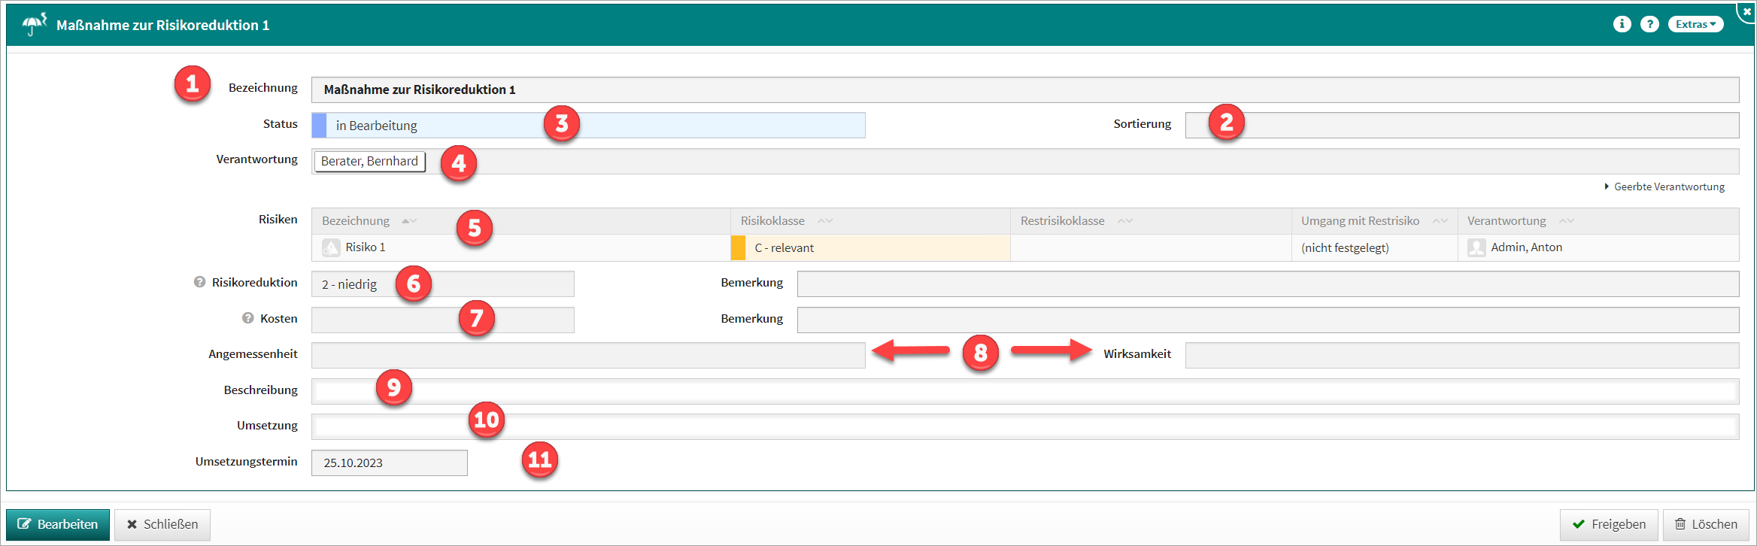Click the Umsetzungstermin date field
The width and height of the screenshot is (1757, 546).
pos(389,463)
